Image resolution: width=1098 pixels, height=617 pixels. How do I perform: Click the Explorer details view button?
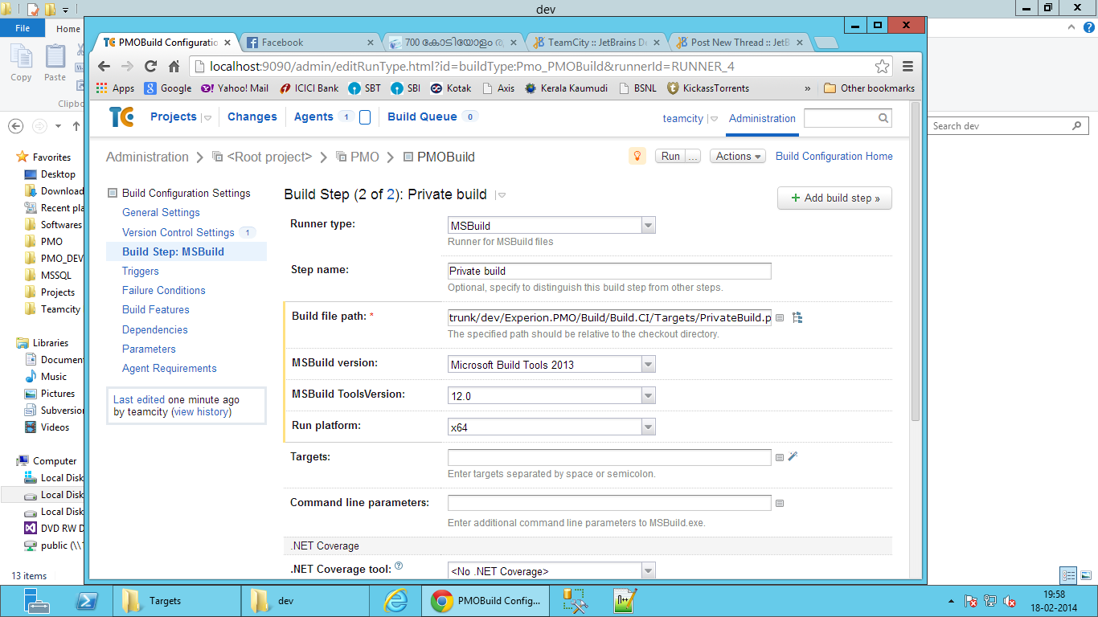coord(1068,575)
